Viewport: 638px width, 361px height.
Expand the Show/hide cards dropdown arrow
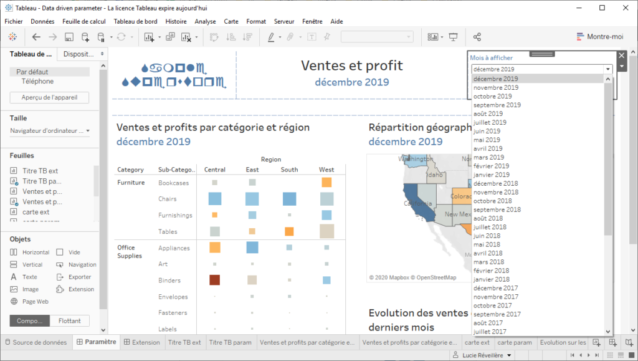[x=442, y=37]
